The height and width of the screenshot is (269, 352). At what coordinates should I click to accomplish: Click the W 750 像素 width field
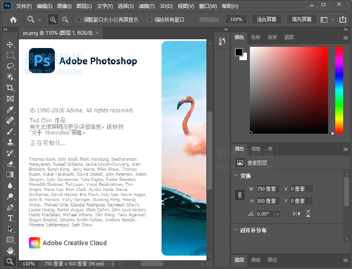click(268, 189)
